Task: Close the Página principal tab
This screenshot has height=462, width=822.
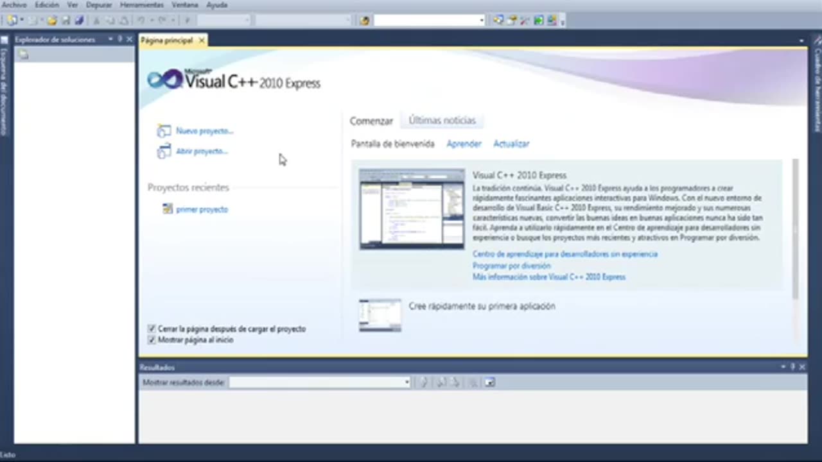Action: (x=201, y=40)
